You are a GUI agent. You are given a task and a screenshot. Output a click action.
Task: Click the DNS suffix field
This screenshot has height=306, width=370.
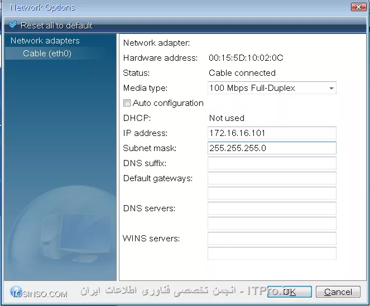click(272, 163)
